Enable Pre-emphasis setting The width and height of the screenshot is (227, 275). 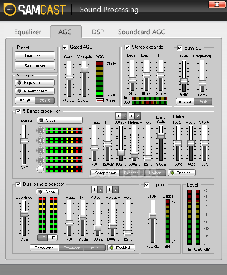(35, 91)
